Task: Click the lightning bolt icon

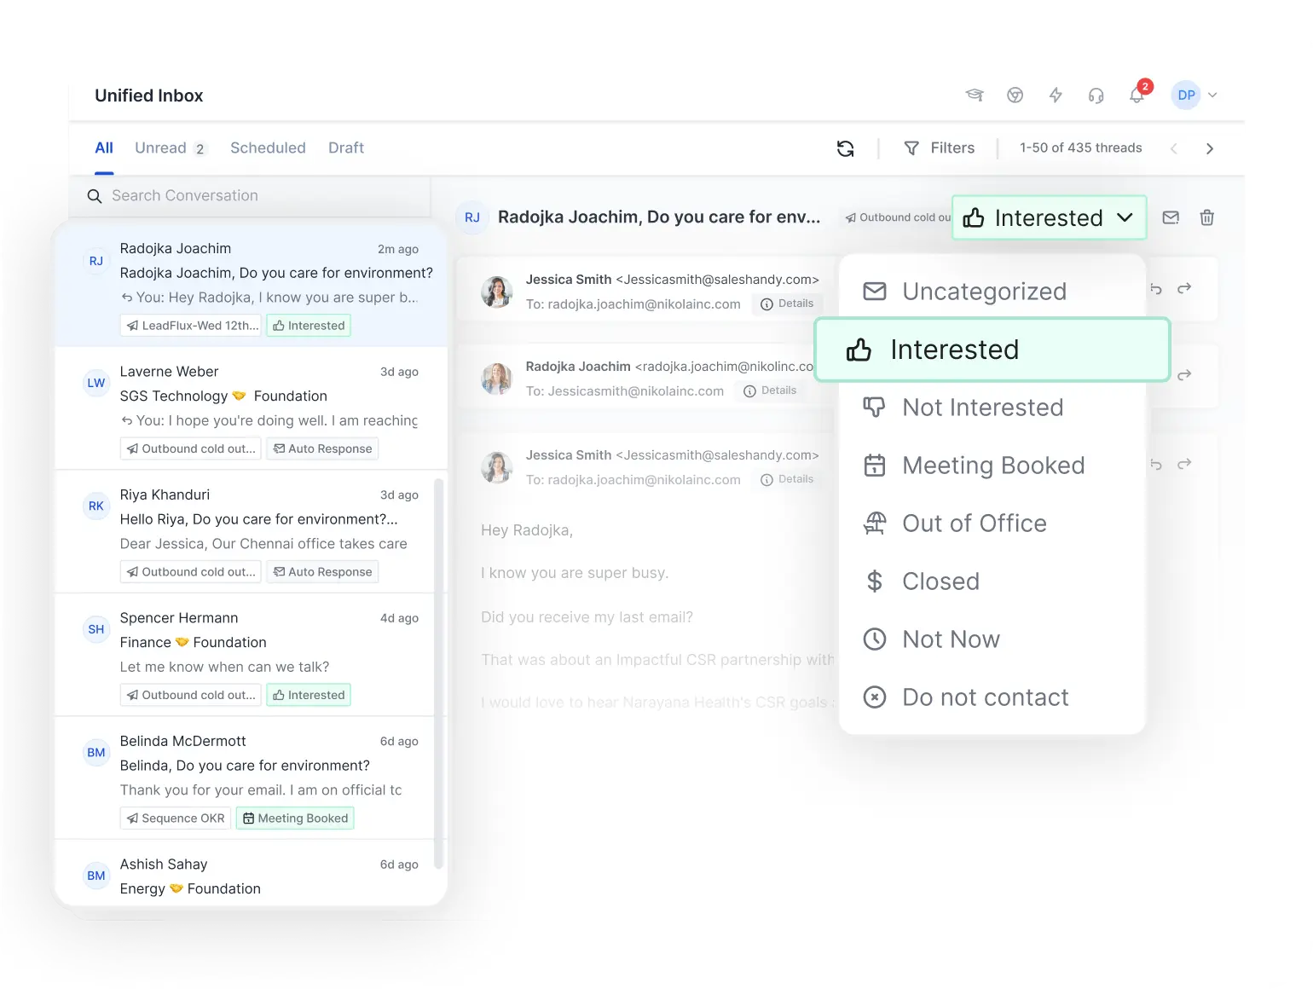Action: [1056, 95]
